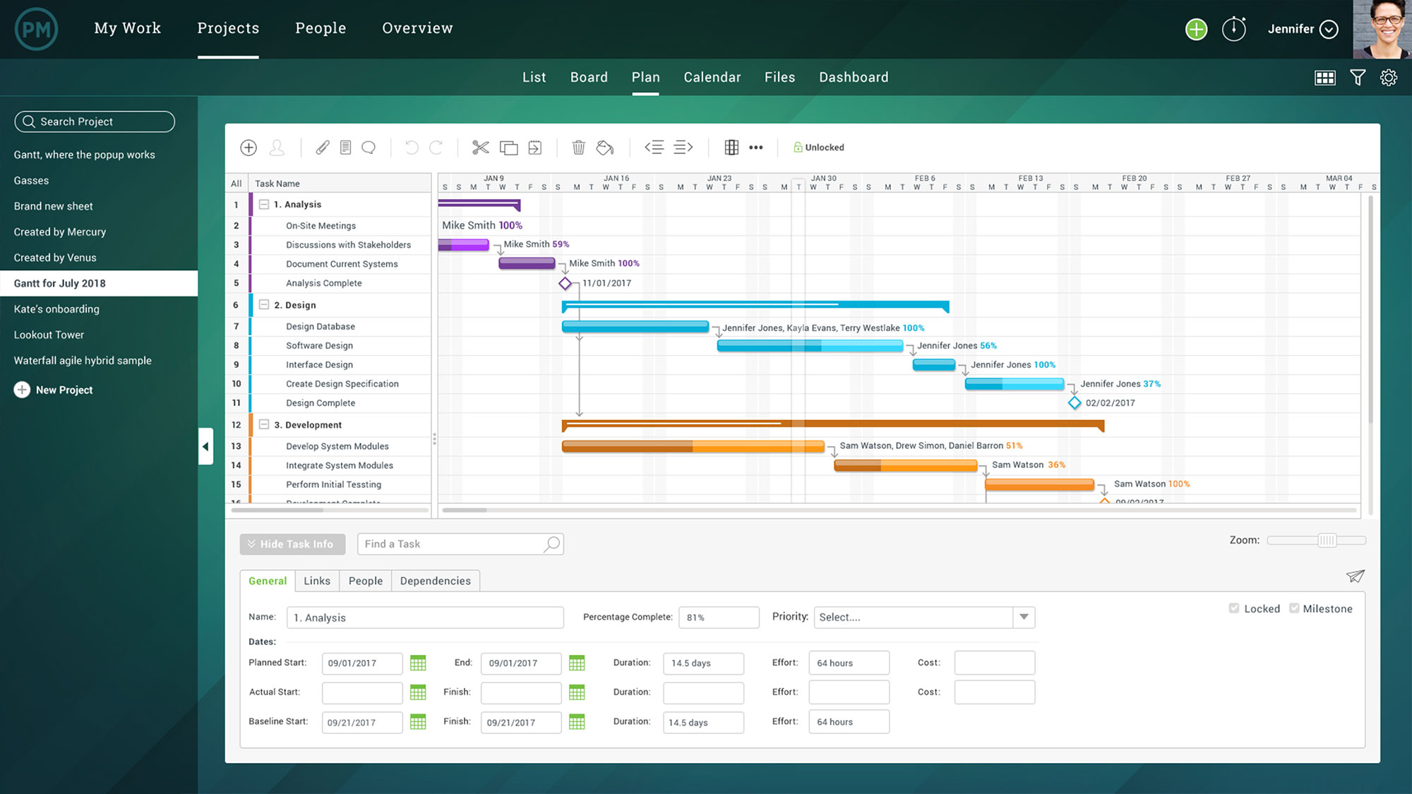Switch to the Dependencies tab
1412x794 pixels.
point(436,581)
